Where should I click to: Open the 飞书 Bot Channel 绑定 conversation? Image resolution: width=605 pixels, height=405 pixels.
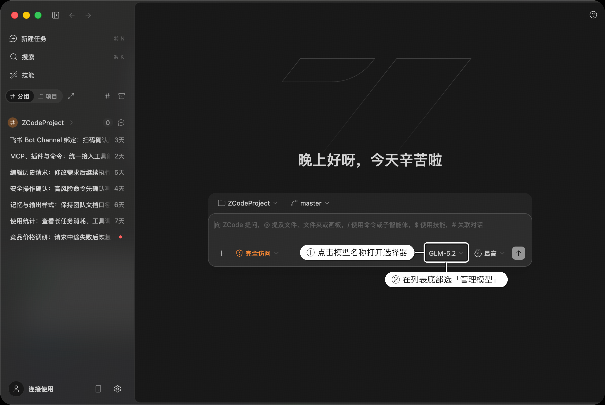pos(67,140)
